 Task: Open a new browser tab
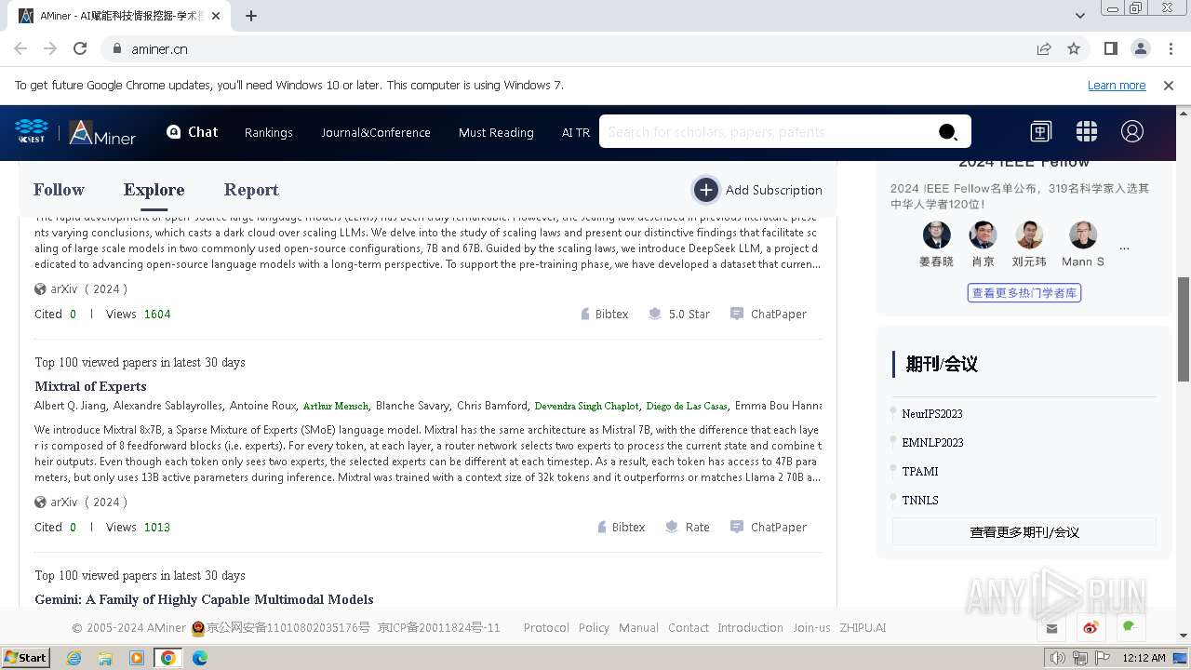pyautogui.click(x=251, y=16)
